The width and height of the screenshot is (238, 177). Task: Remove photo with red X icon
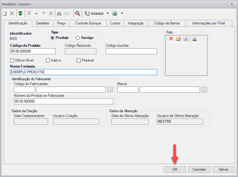coord(171,39)
